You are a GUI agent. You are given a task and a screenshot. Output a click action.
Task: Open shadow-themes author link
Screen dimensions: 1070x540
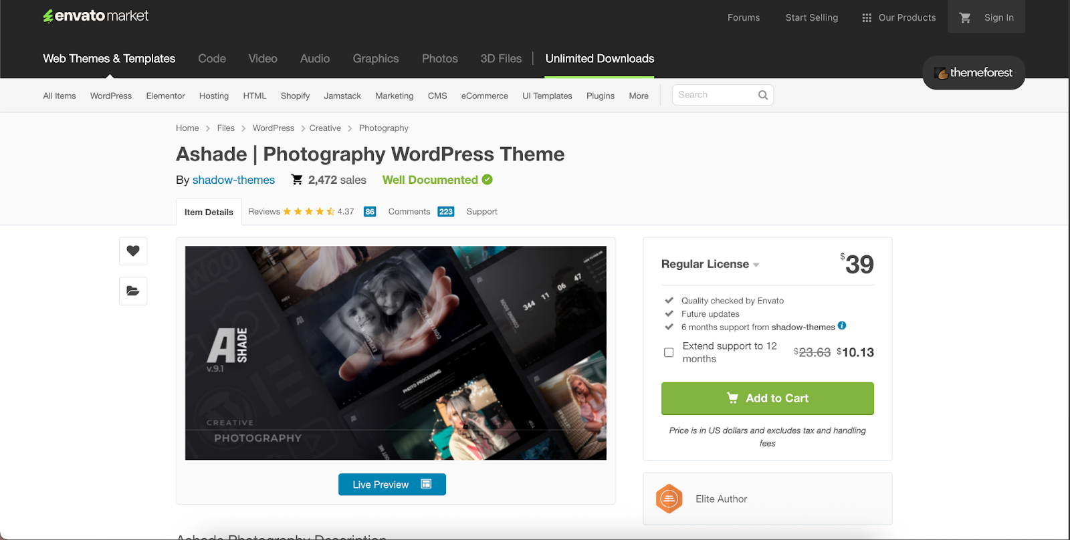coord(233,180)
